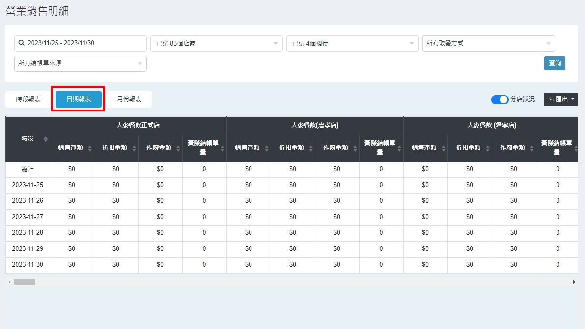The height and width of the screenshot is (329, 585).
Task: Open the 已選 83個店家 store dropdown
Action: point(216,44)
